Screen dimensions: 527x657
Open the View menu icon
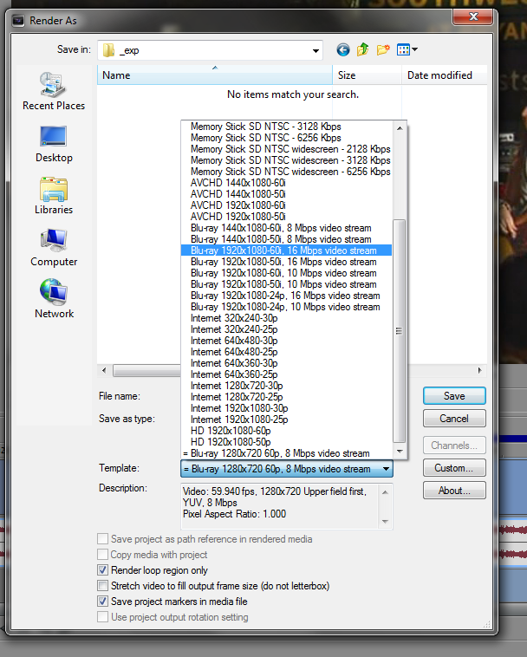pyautogui.click(x=403, y=50)
